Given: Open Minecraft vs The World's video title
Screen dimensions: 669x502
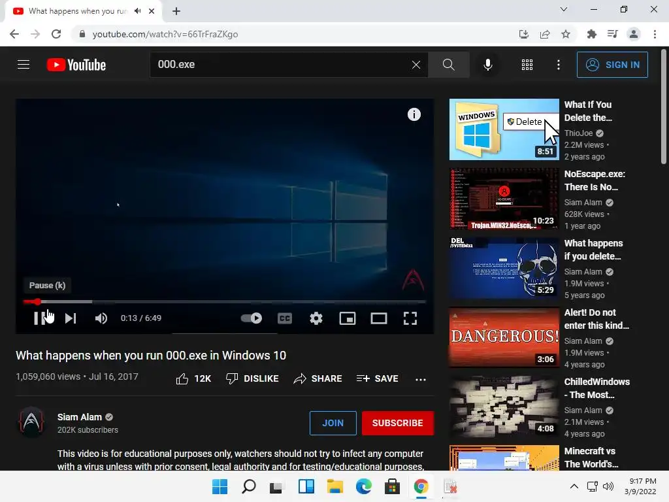Looking at the screenshot, I should (591, 457).
